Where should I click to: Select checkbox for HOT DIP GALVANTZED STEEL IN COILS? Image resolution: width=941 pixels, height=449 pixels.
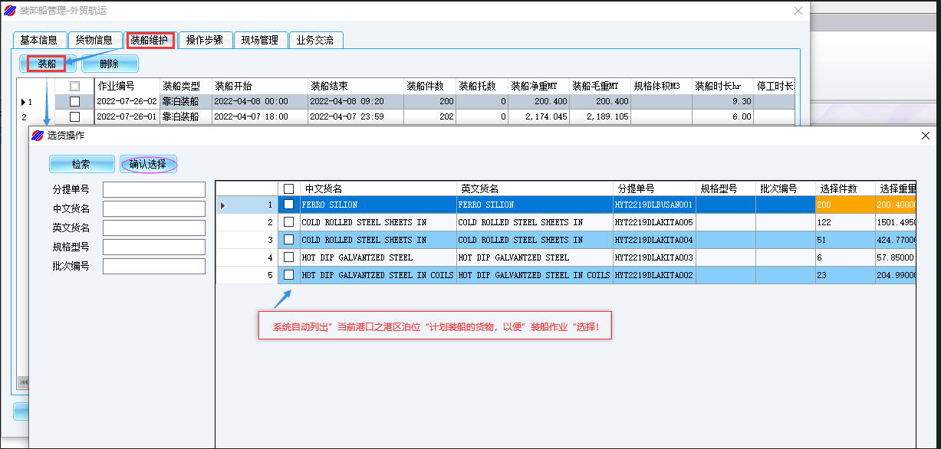point(289,275)
